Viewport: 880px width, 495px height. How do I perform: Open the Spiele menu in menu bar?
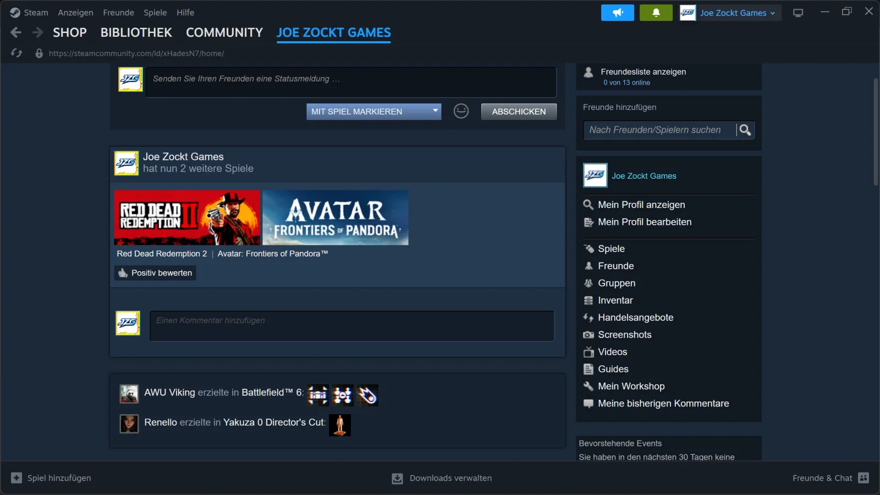coord(155,12)
